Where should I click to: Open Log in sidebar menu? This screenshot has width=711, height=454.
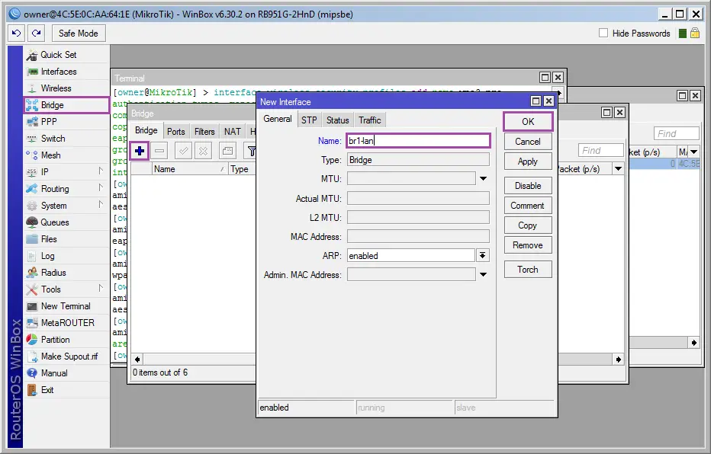click(x=66, y=256)
